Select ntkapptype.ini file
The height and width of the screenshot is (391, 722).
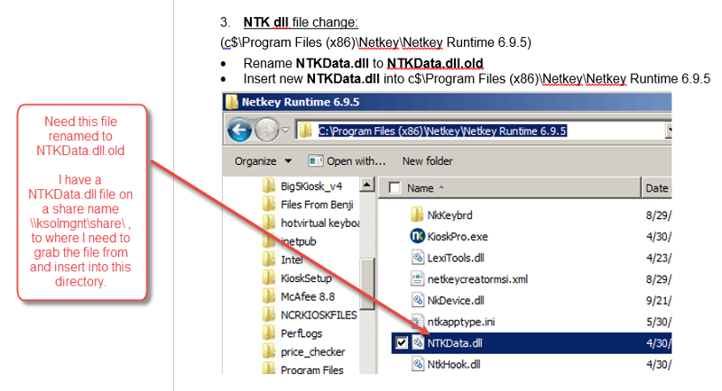pyautogui.click(x=461, y=322)
